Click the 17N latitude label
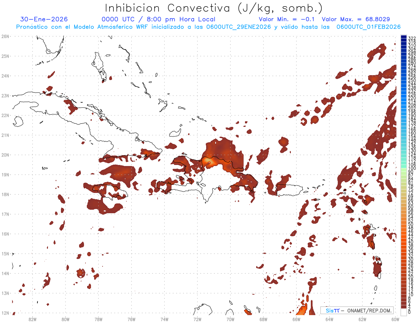 coord(5,214)
